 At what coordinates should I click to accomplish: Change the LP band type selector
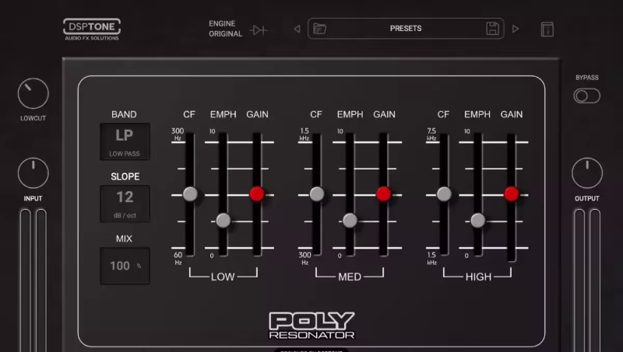[x=125, y=140]
